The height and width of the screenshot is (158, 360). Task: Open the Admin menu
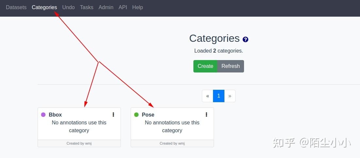coord(106,7)
